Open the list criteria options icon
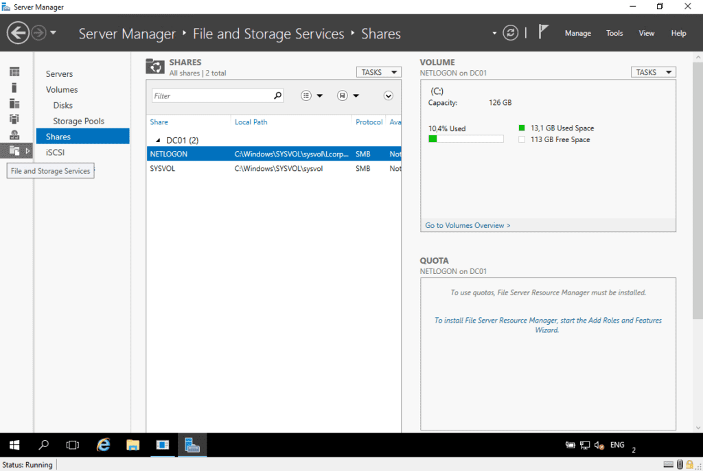 point(306,95)
